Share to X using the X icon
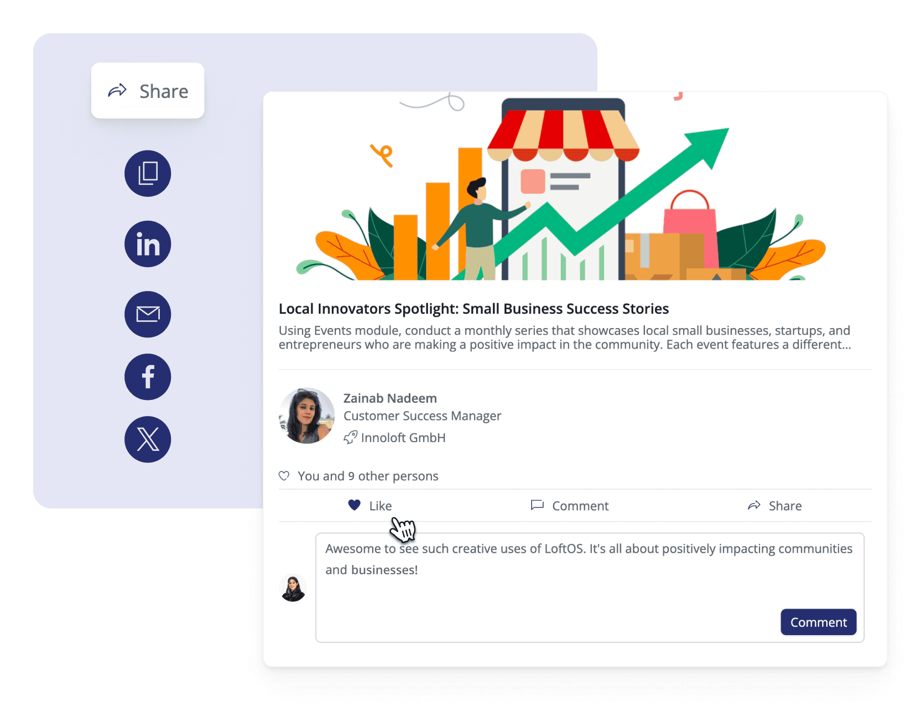 pos(148,439)
